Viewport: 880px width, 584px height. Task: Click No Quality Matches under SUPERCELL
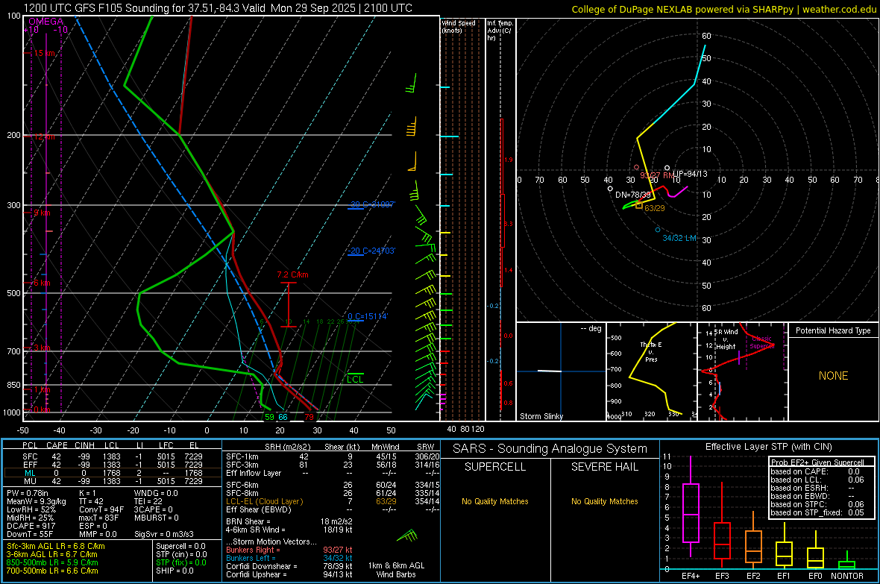[x=495, y=501]
